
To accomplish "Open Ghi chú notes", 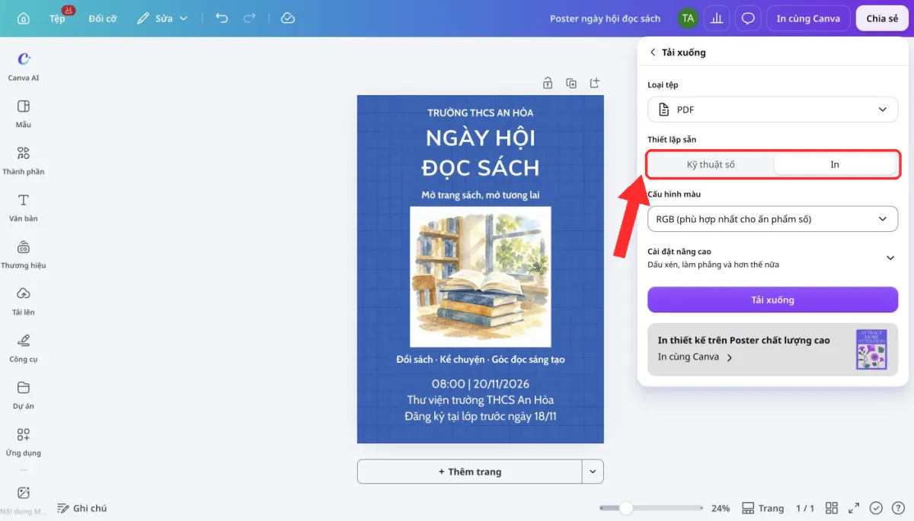I will pos(81,508).
